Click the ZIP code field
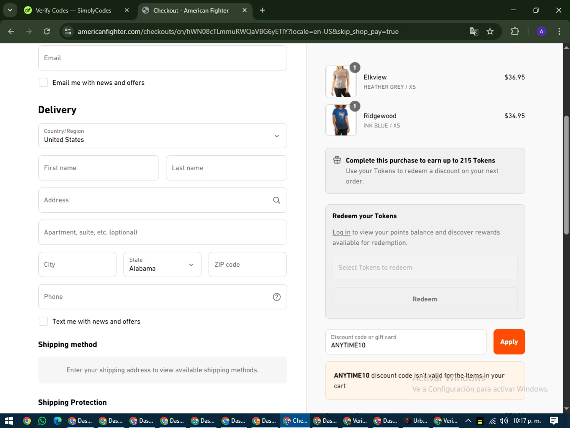570x428 pixels. (x=247, y=264)
